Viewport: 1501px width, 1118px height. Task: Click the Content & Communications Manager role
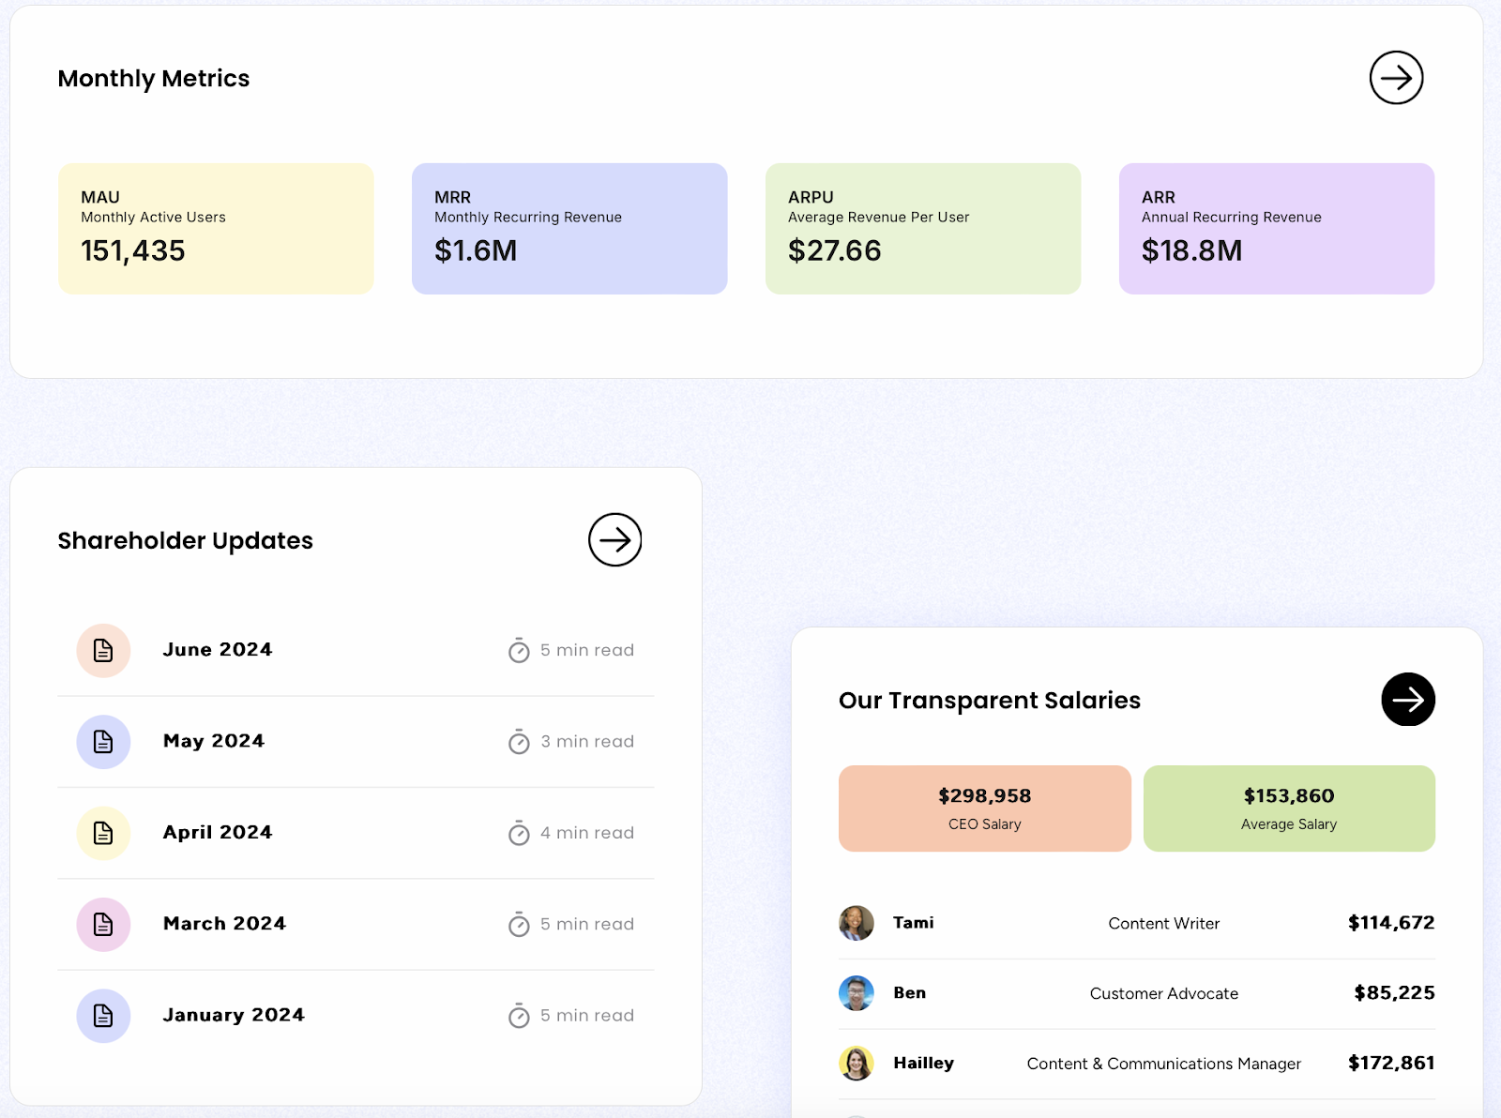pyautogui.click(x=1164, y=1064)
